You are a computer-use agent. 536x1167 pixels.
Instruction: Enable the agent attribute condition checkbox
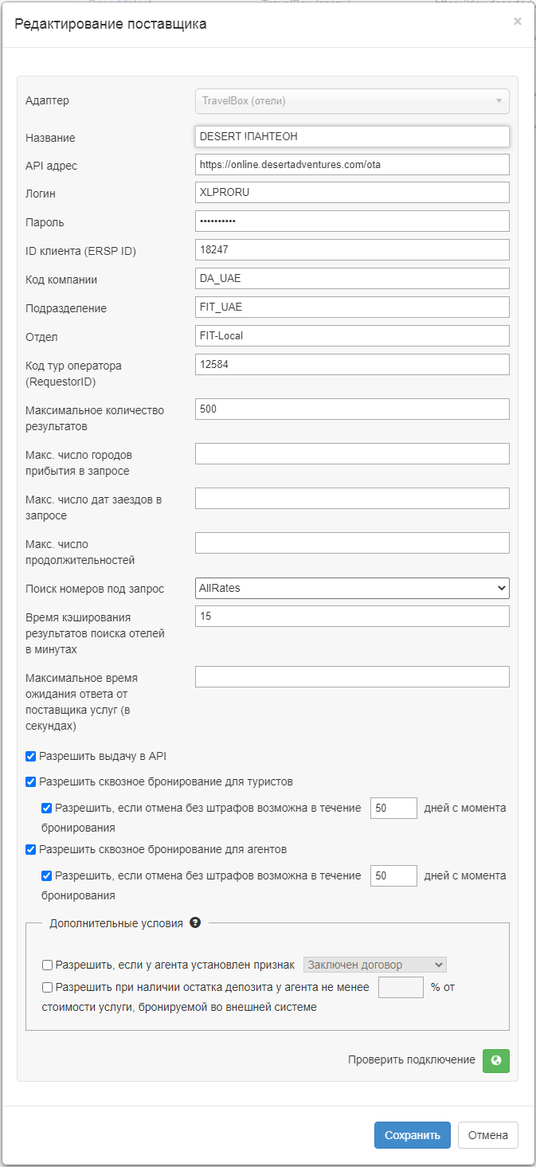[x=48, y=965]
